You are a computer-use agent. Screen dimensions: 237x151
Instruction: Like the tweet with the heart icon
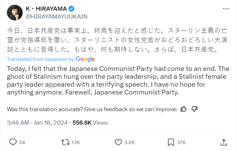point(118,142)
